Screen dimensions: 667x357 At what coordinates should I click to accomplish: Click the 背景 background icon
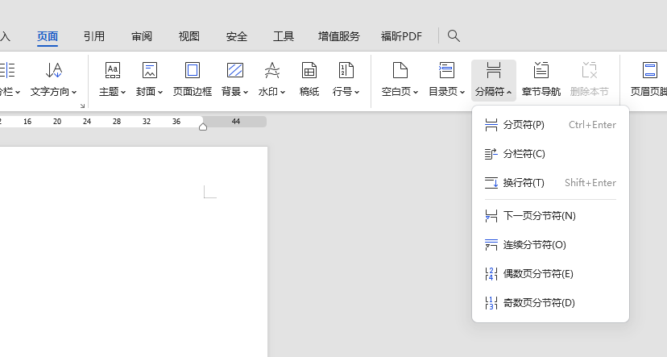234,70
